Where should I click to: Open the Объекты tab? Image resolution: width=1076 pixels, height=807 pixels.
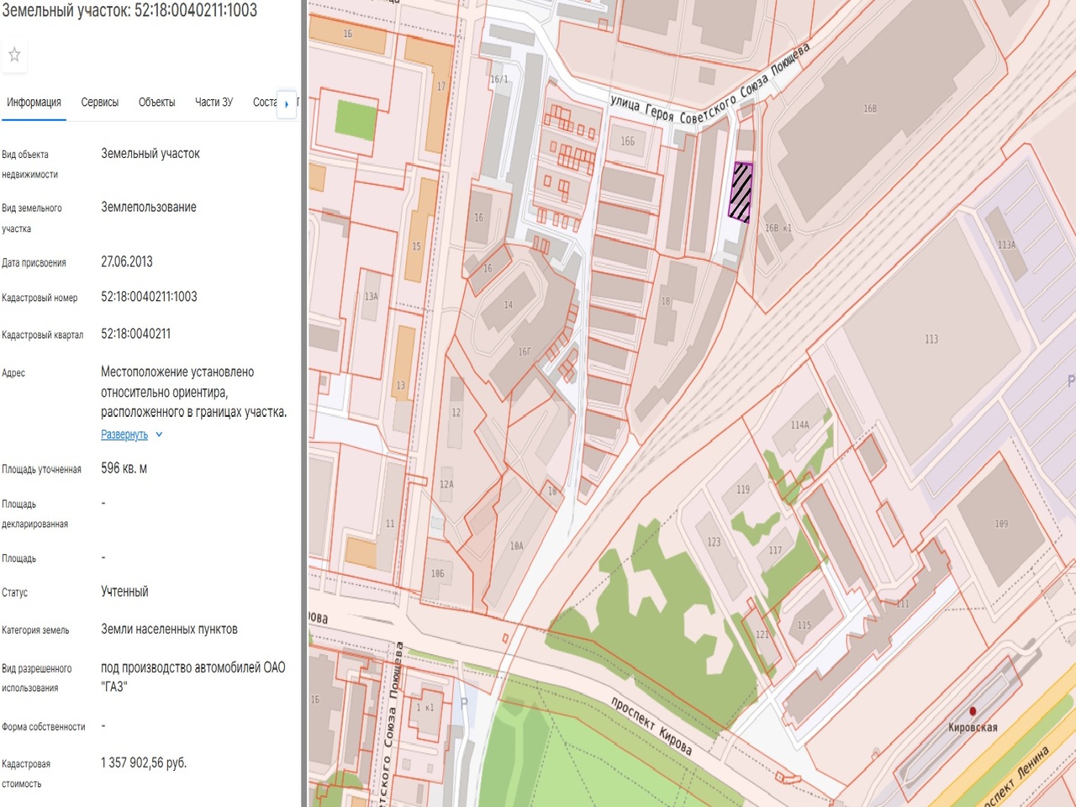[156, 103]
